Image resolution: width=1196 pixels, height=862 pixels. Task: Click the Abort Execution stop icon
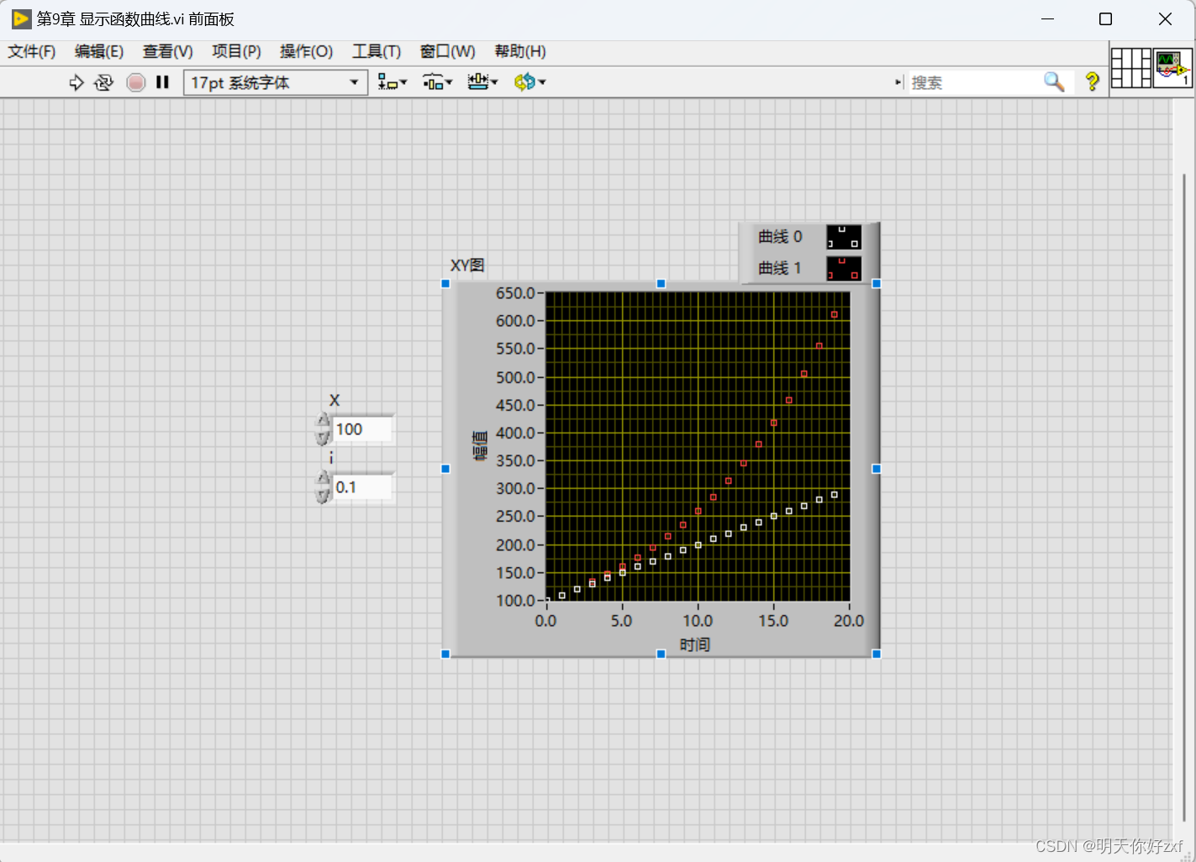[135, 81]
